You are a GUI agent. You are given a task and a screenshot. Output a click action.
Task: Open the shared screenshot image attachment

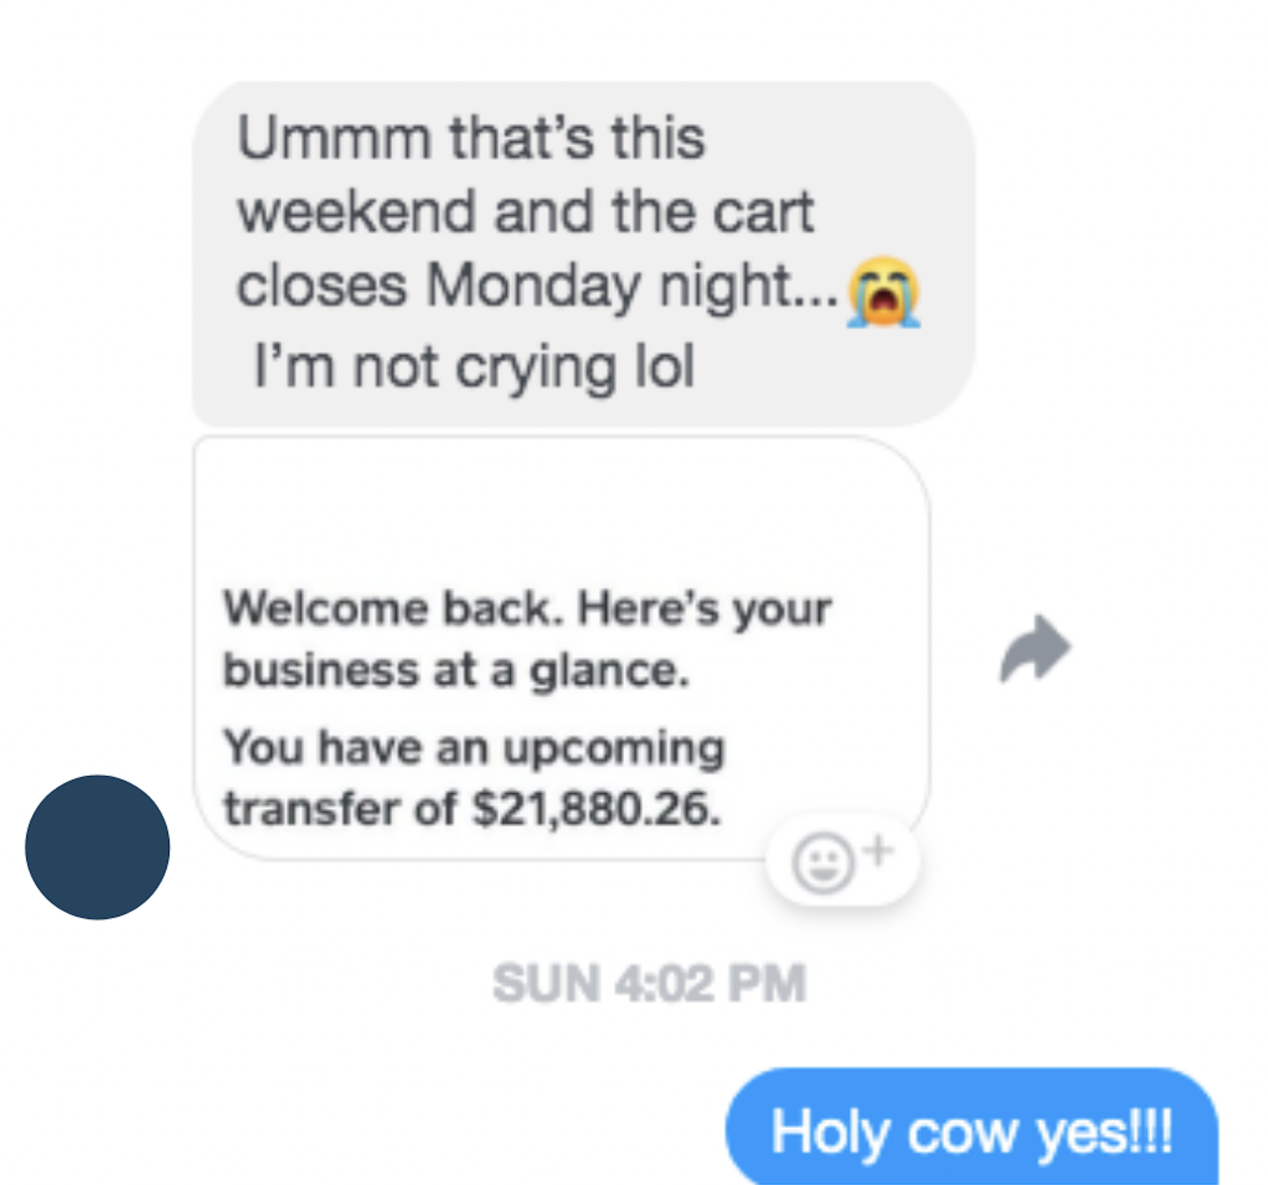(561, 648)
